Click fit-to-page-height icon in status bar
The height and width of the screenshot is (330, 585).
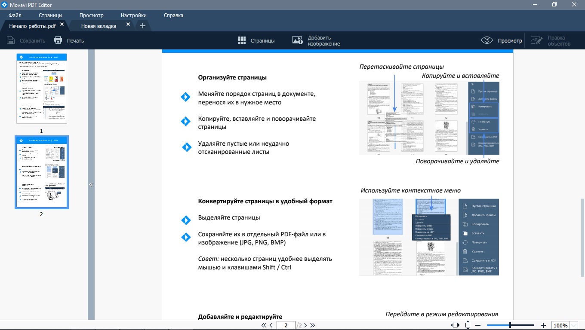(468, 325)
